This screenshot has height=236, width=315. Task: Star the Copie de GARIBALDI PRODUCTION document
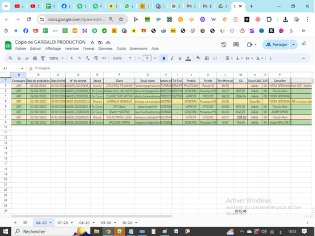[92, 42]
